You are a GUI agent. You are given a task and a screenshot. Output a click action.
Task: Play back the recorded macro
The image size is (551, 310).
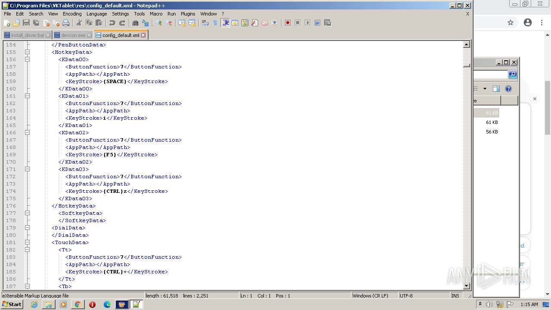pos(308,23)
